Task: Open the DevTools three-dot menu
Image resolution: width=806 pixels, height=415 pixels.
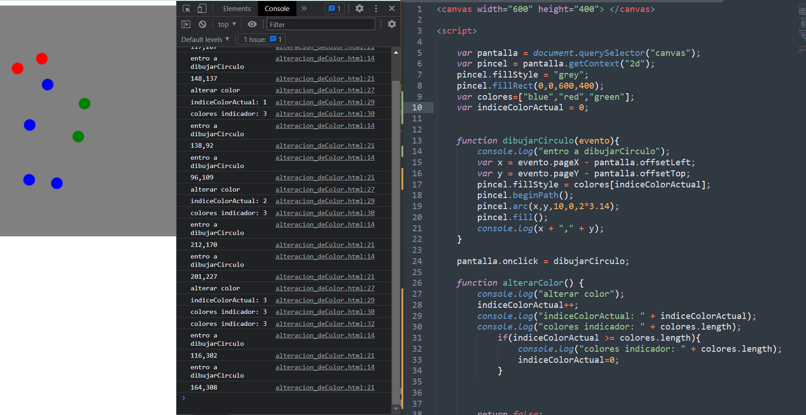Action: [376, 8]
